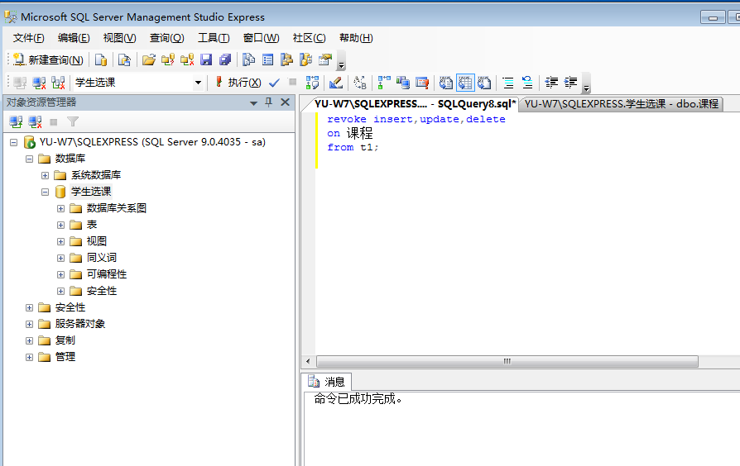Viewport: 740px width, 466px height.
Task: Select the 消息 results tab
Action: coord(327,381)
